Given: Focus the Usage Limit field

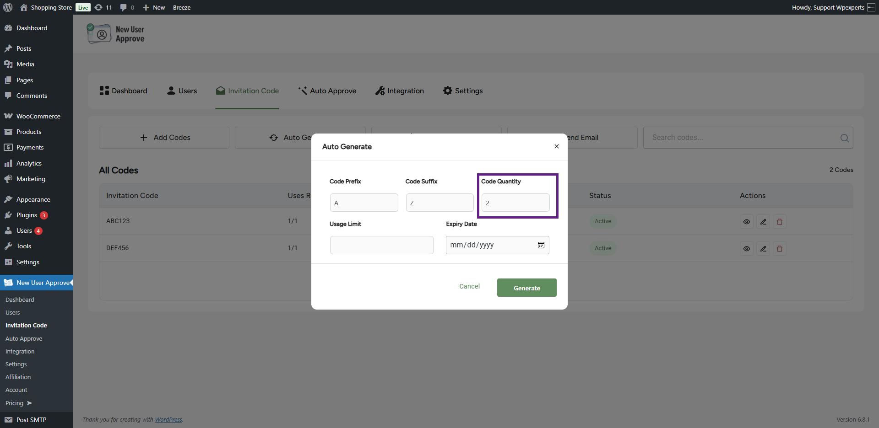Looking at the screenshot, I should pos(381,245).
